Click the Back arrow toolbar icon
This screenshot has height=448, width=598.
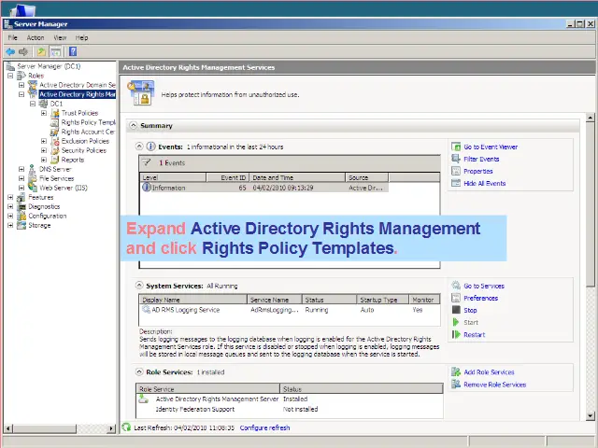tap(10, 51)
